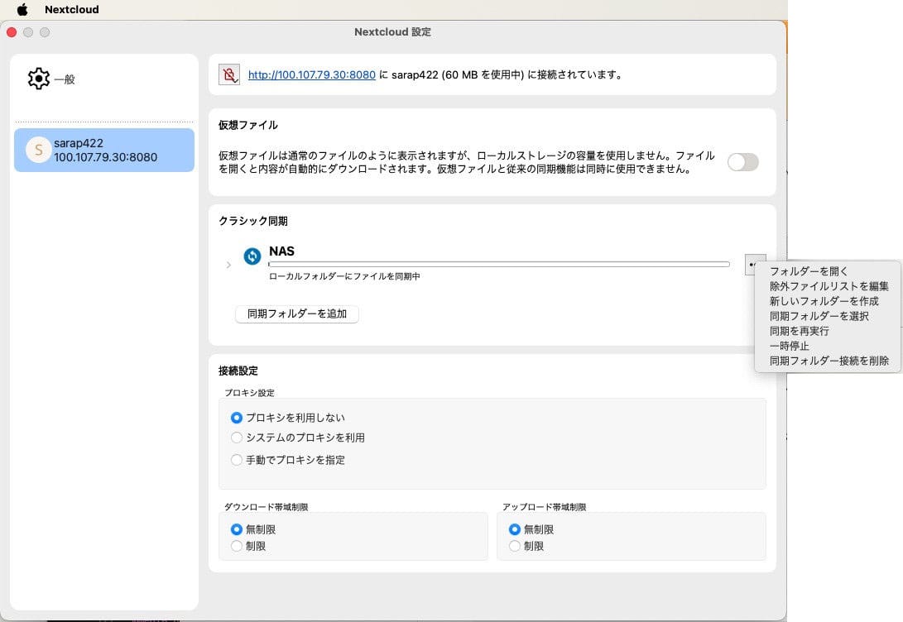Click the ローカルフォルダーにファイルを同期中 status text
Image resolution: width=903 pixels, height=622 pixels.
[x=344, y=277]
